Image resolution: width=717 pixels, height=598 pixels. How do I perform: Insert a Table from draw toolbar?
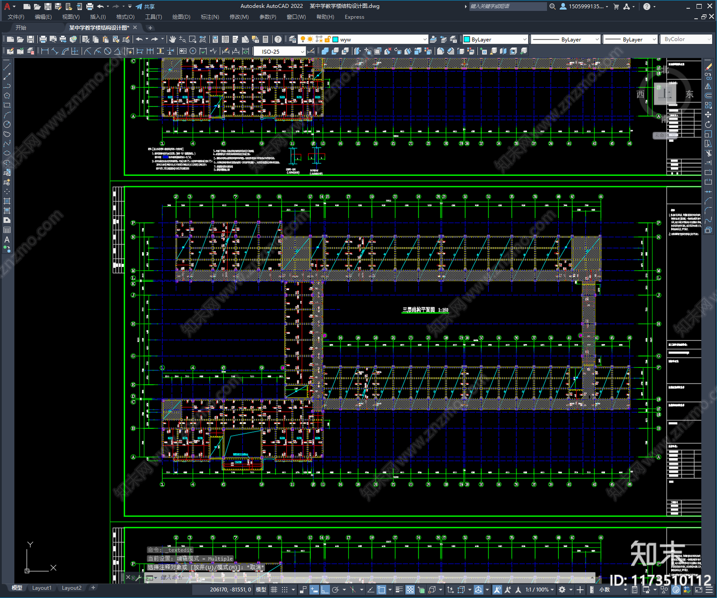(x=7, y=230)
